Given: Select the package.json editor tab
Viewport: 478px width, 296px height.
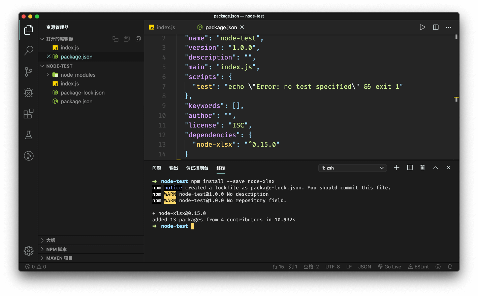Looking at the screenshot, I should click(221, 27).
